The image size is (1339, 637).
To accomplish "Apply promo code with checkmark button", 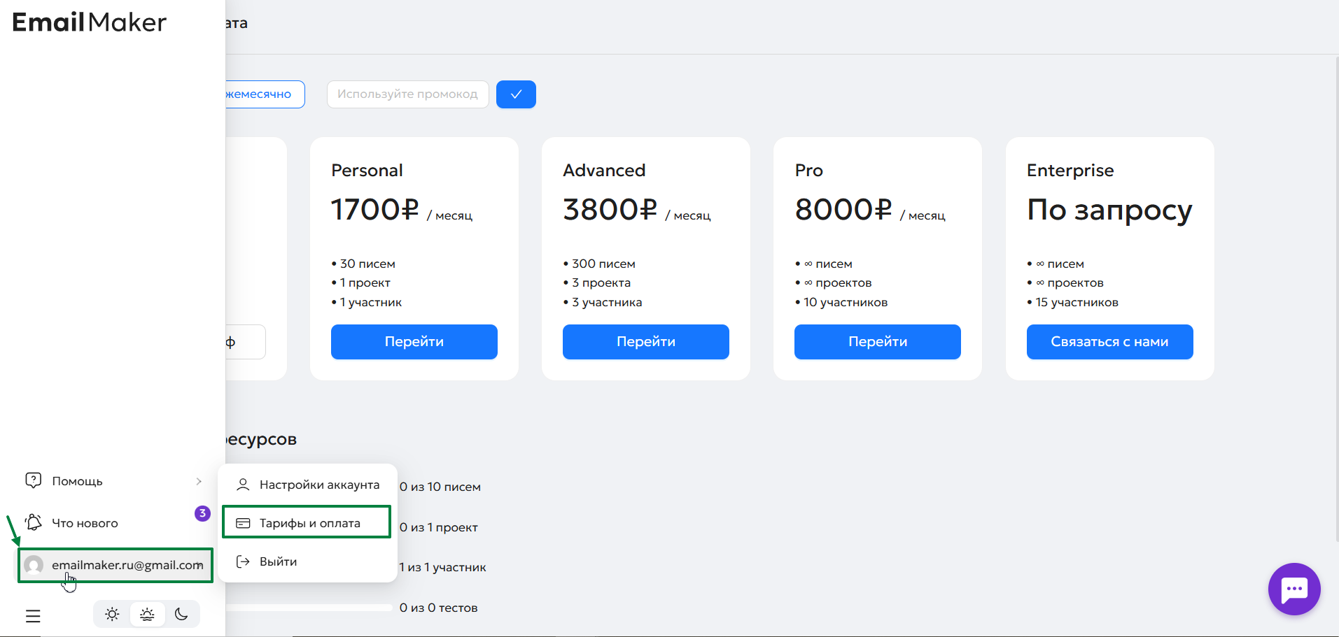I will pos(516,94).
